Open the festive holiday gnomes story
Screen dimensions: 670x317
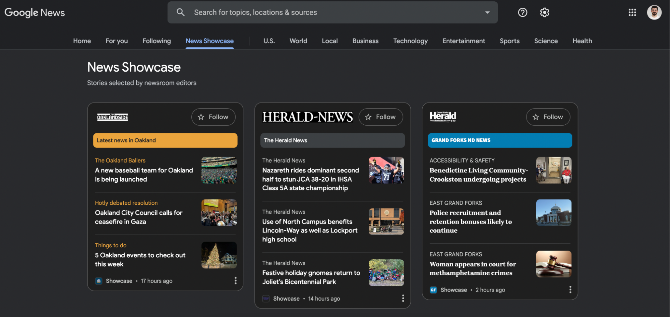(311, 277)
